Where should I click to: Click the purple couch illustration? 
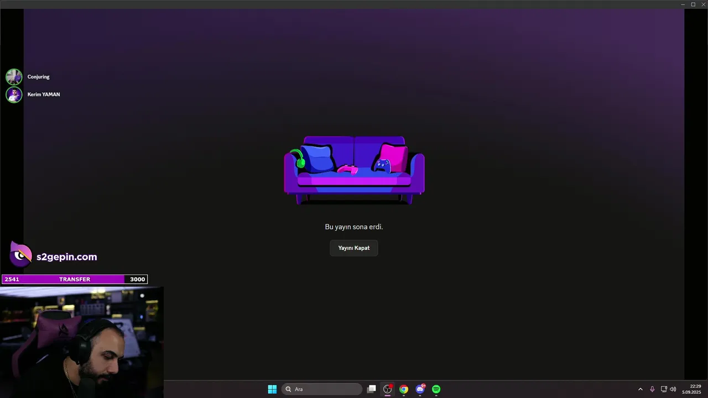tap(354, 170)
